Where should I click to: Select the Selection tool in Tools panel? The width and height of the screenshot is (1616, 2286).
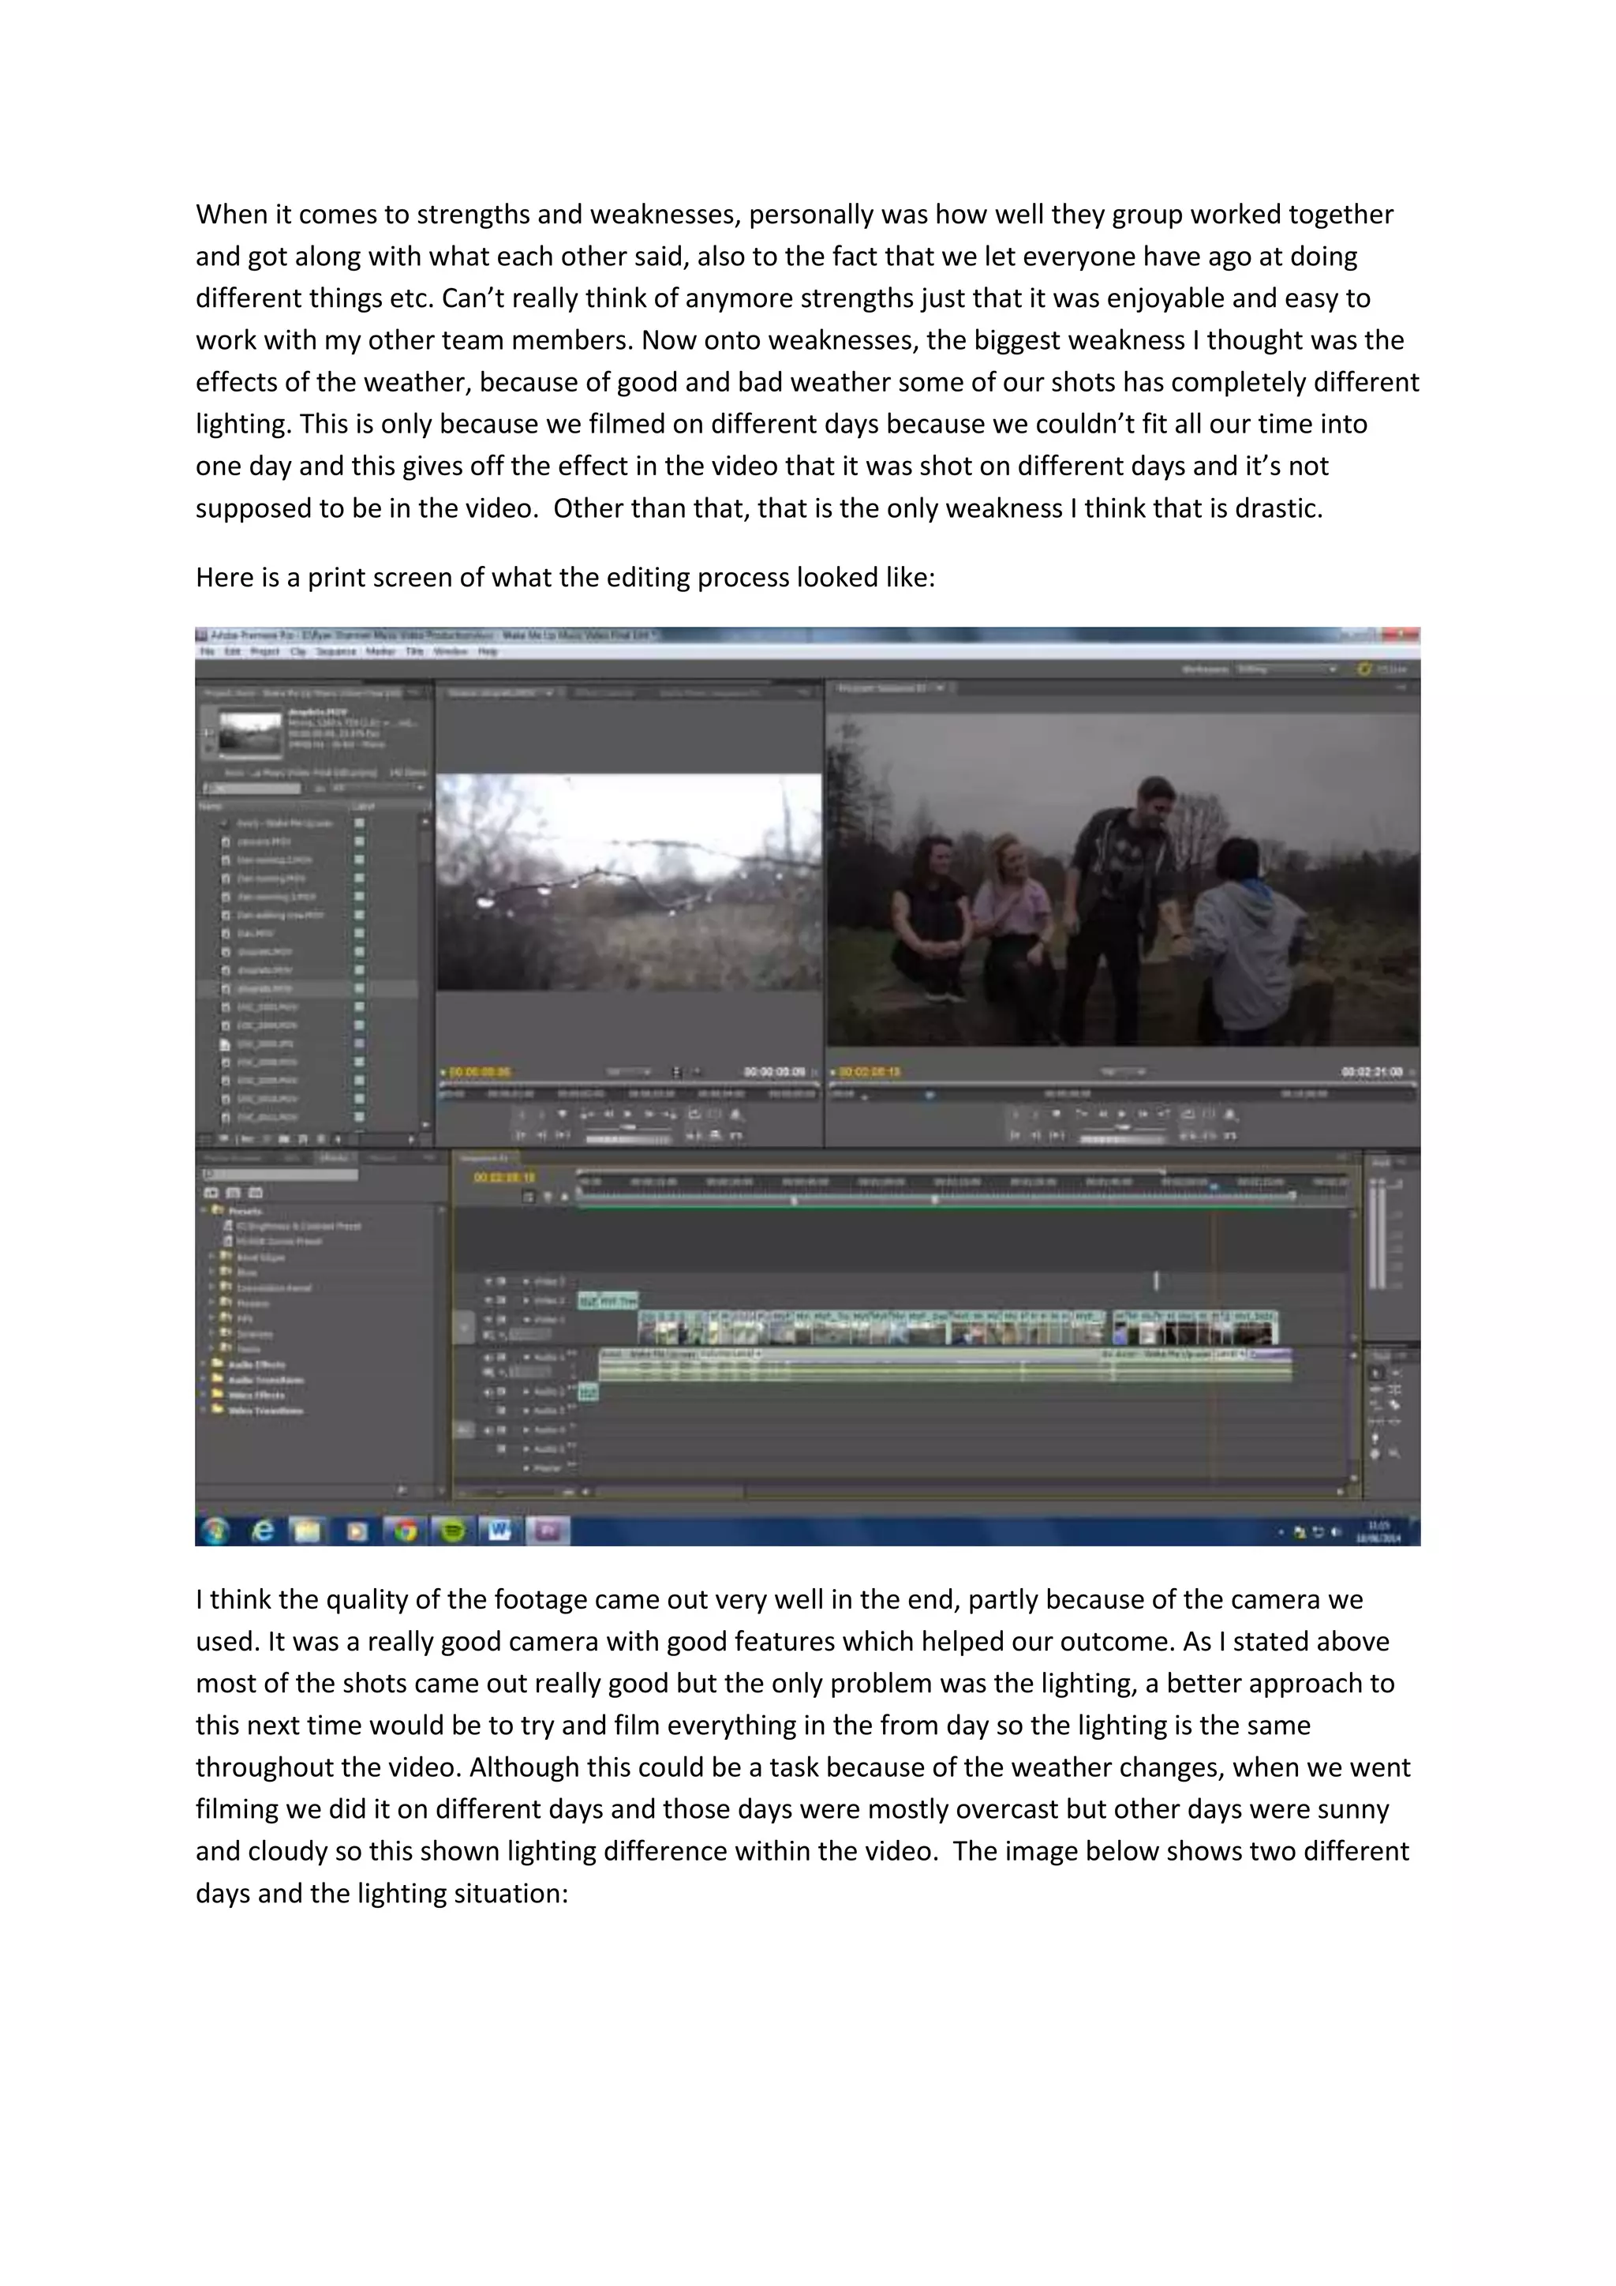[1376, 1373]
